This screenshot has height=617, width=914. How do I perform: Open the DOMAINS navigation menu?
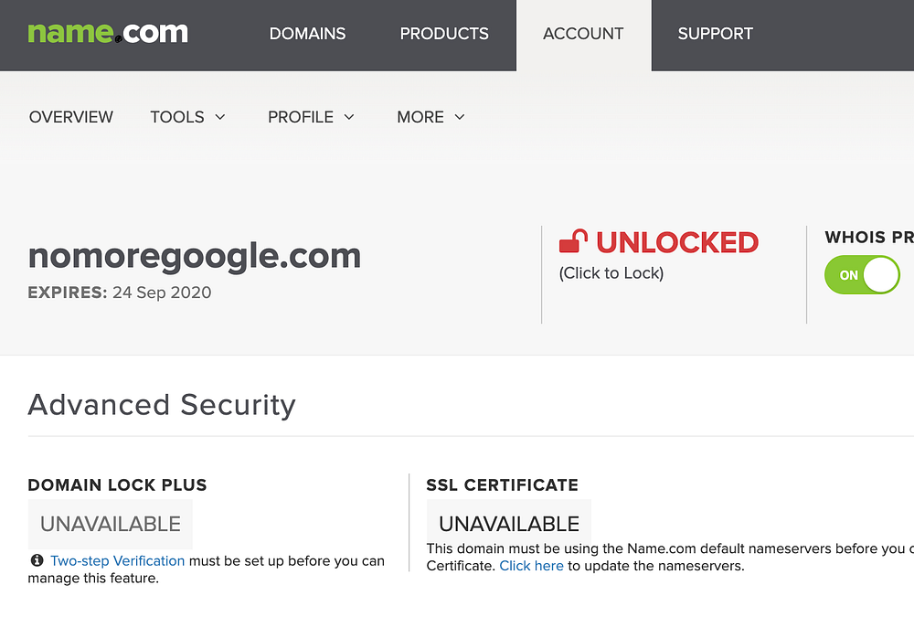307,34
